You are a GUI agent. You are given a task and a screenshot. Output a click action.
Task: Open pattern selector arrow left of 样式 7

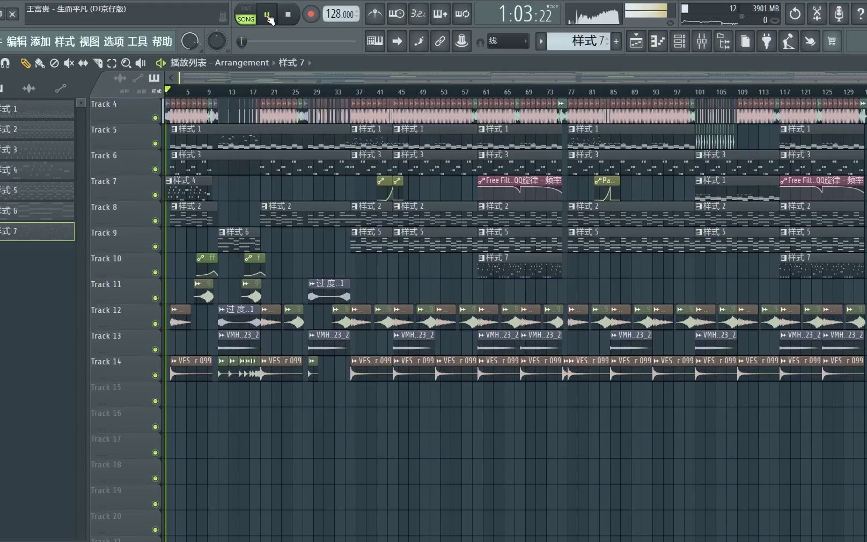coord(541,41)
